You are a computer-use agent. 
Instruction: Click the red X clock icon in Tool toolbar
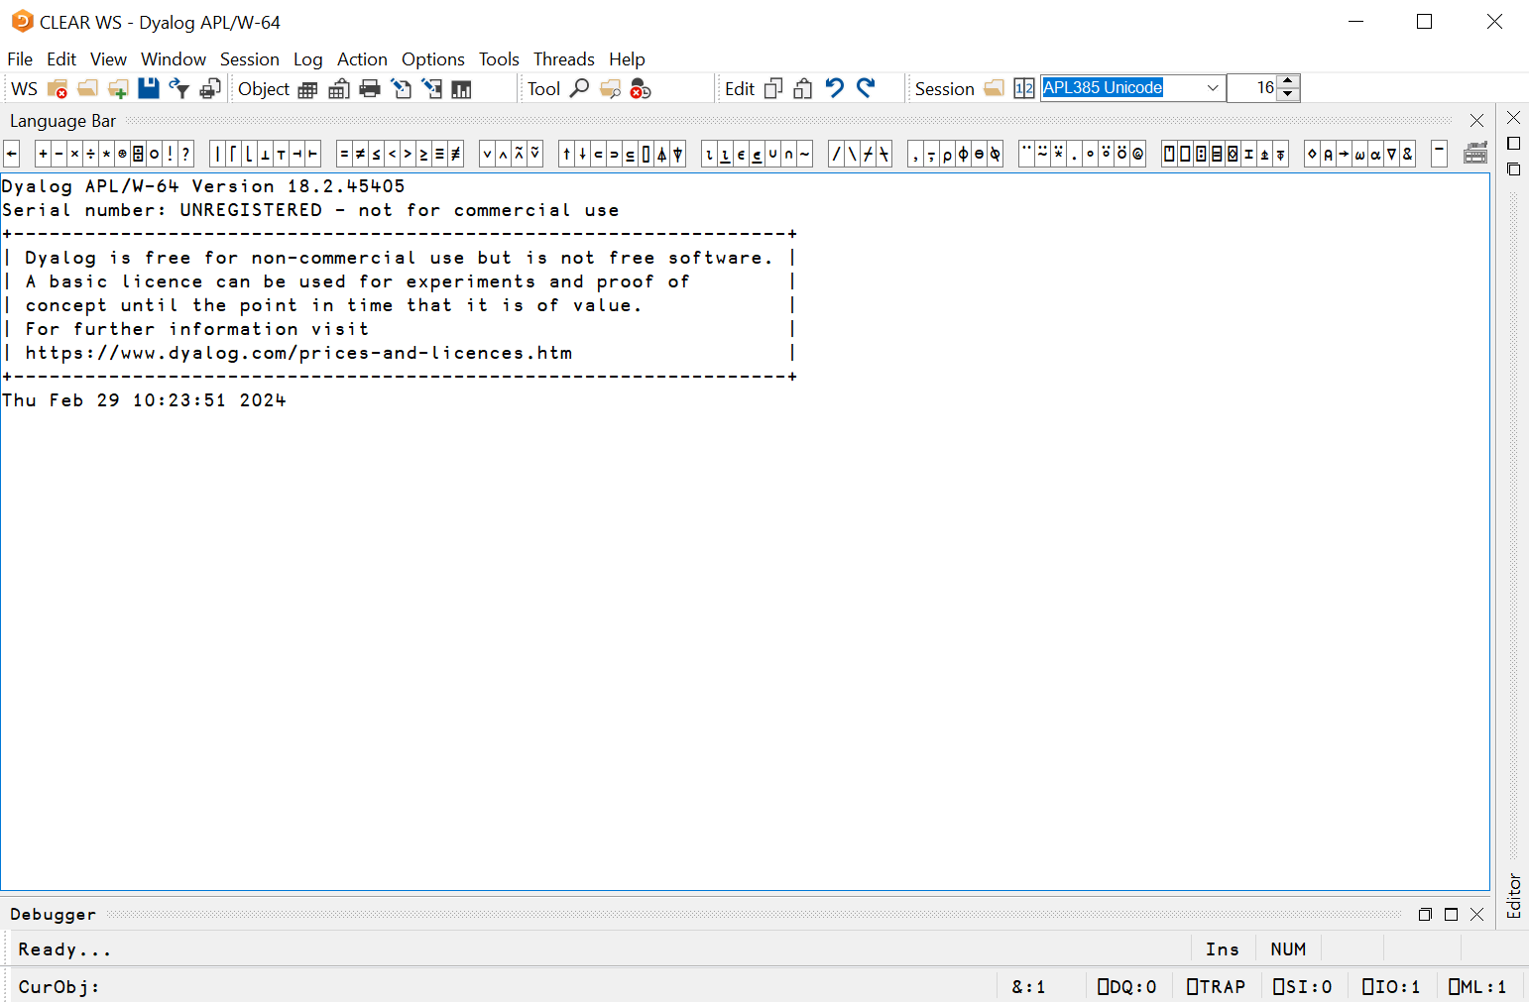pyautogui.click(x=641, y=89)
